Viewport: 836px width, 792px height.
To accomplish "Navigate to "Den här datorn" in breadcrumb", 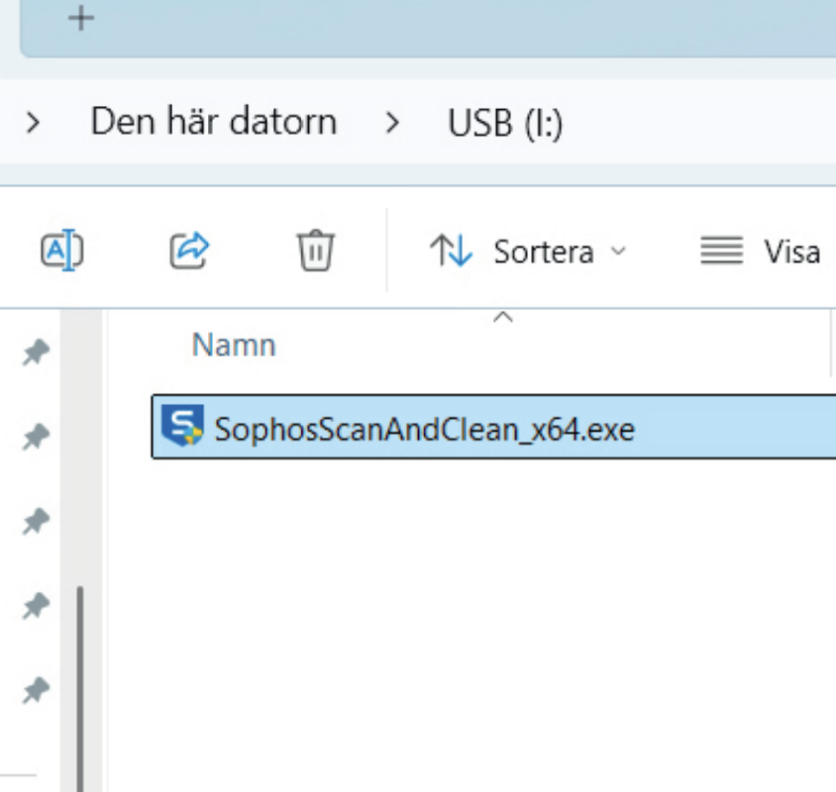I will (x=213, y=123).
